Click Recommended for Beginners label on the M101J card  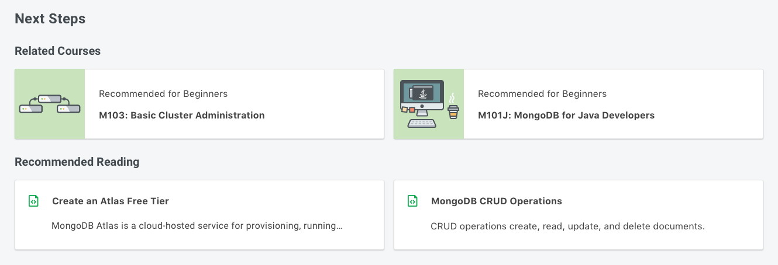pyautogui.click(x=542, y=93)
